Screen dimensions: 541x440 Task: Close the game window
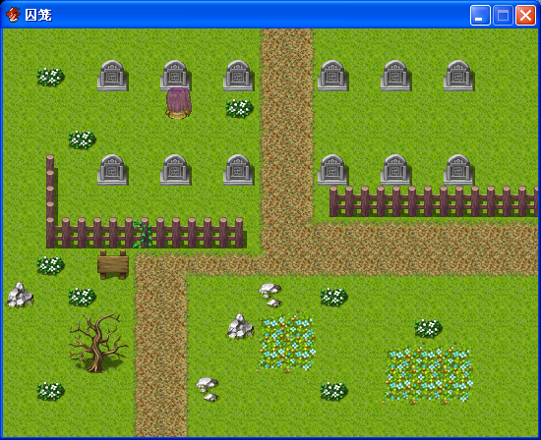[x=525, y=16]
